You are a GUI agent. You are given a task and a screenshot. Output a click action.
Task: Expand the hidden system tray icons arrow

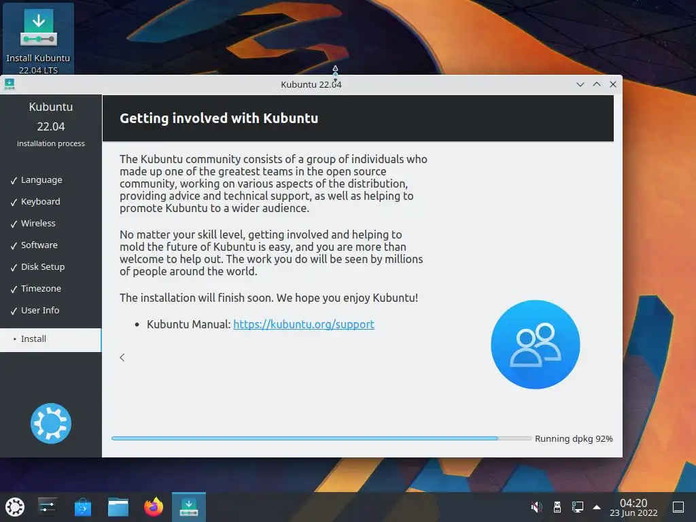(x=597, y=507)
